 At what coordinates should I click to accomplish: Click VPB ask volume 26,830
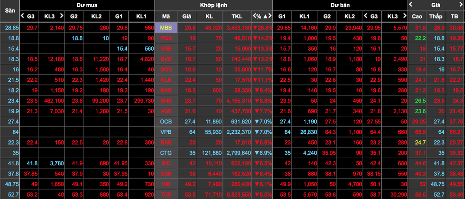pos(309,132)
